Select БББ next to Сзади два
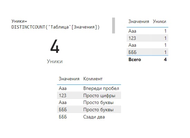The image size is (190, 138). (x=63, y=117)
